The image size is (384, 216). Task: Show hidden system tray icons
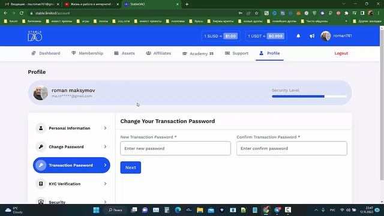(316, 210)
